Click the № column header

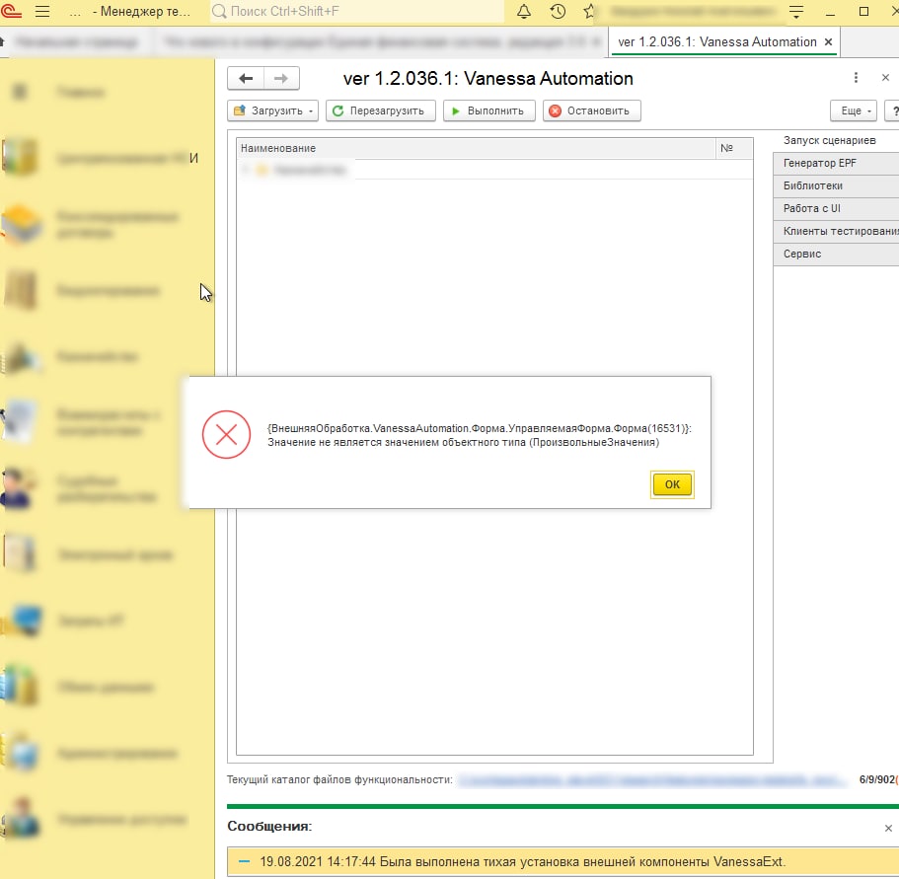734,148
